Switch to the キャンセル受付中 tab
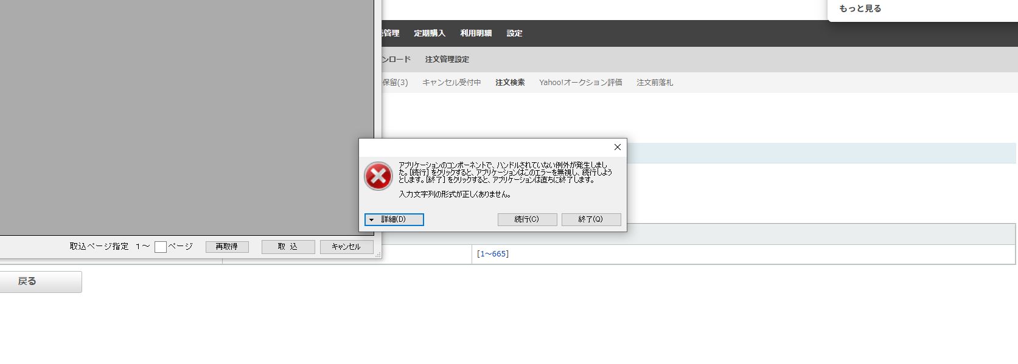The image size is (1018, 364). tap(451, 83)
